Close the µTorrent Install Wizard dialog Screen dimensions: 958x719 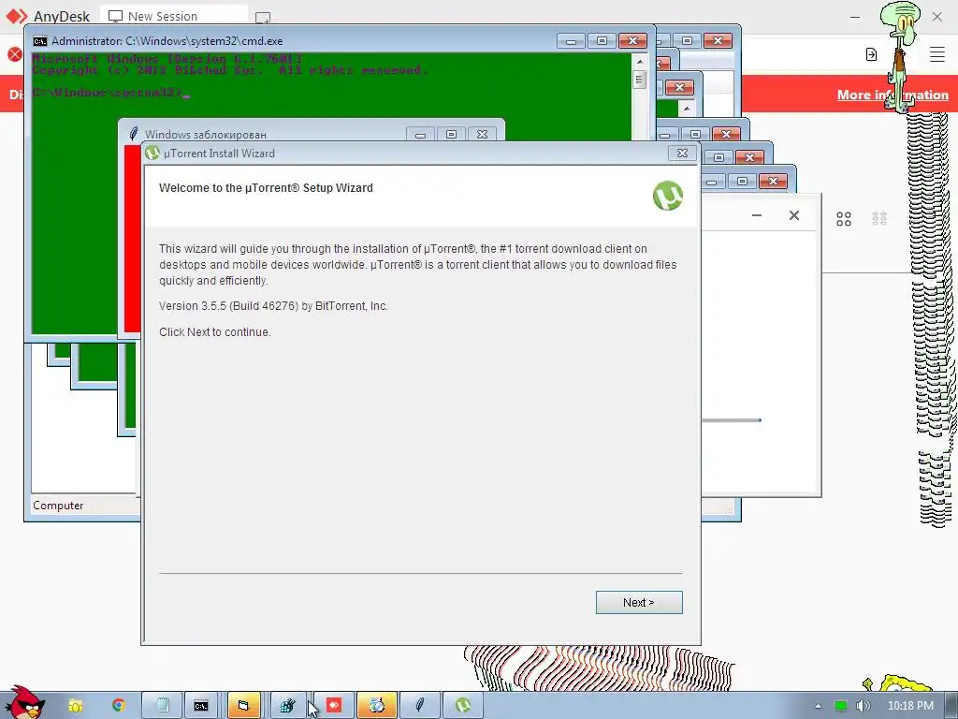click(682, 153)
